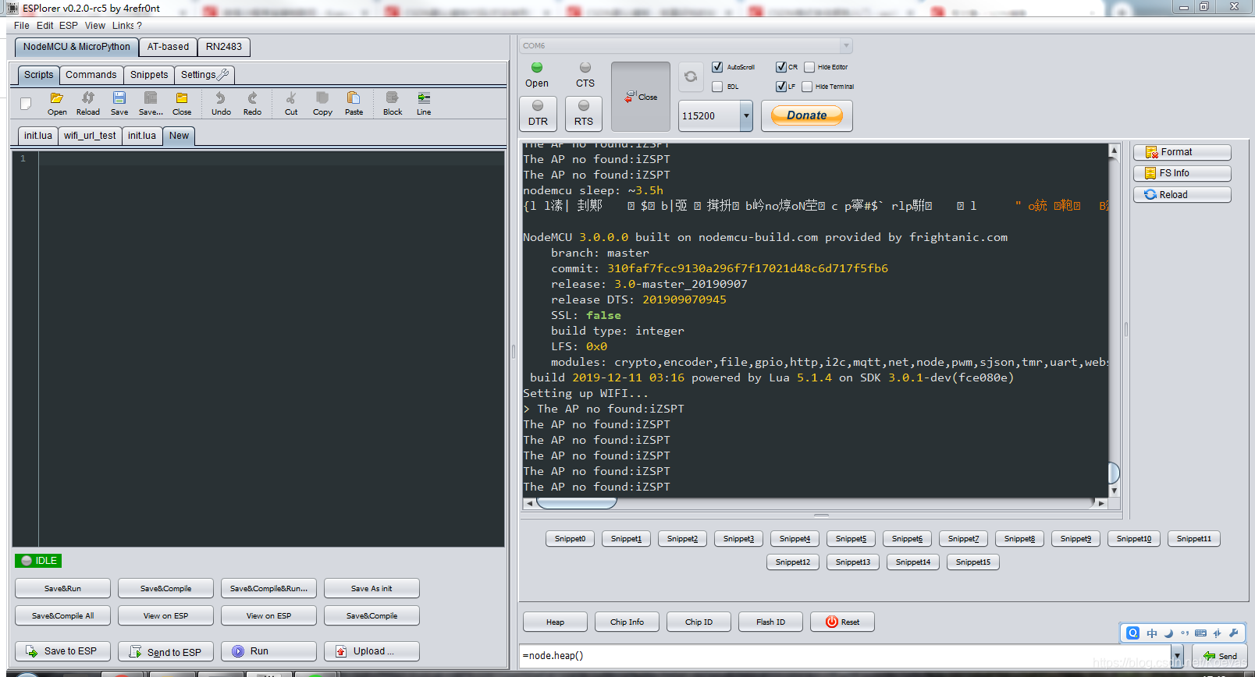Viewport: 1255px width, 677px height.
Task: Click the new blank file icon
Action: coord(26,103)
